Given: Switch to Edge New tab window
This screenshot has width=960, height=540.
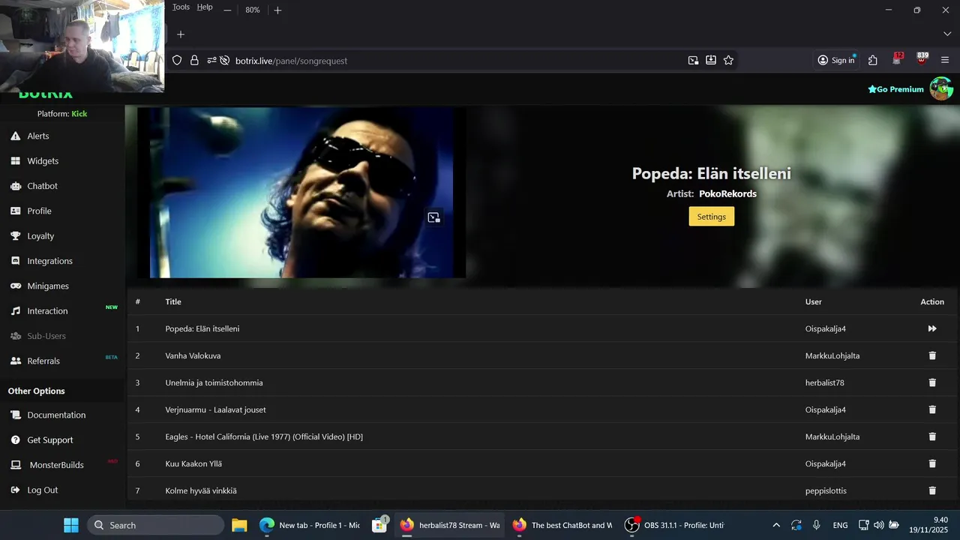Looking at the screenshot, I should click(310, 525).
